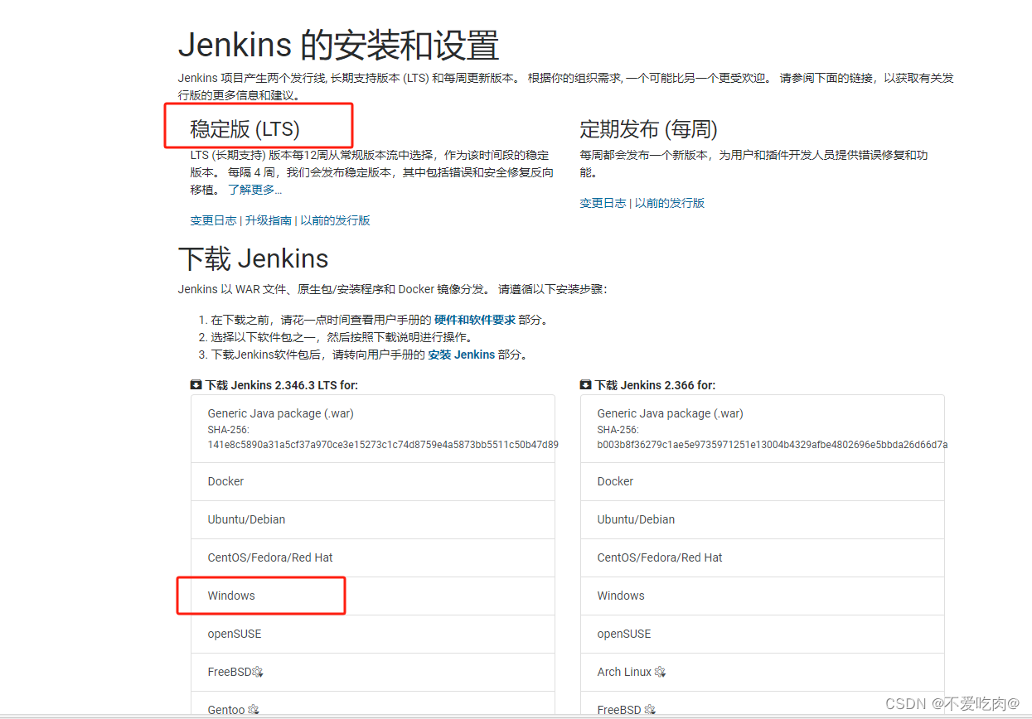Click SHA-256 hash starting with 141e8c5890
Screen dimensions: 1032x719
pos(383,445)
